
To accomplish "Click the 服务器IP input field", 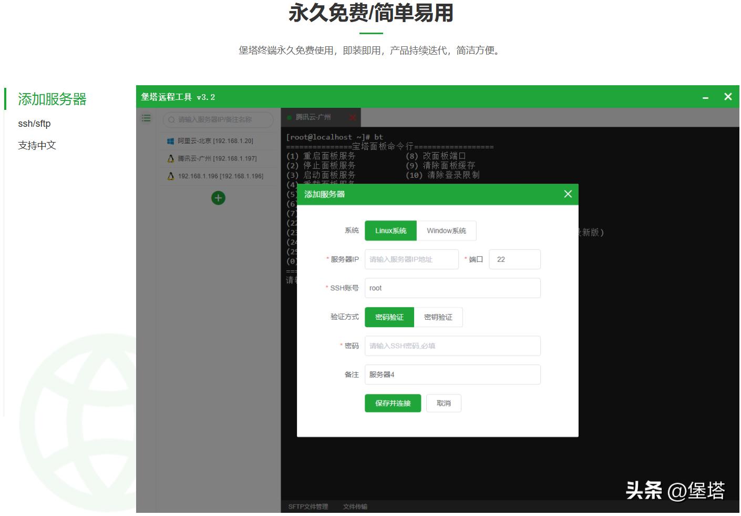I will pos(411,259).
